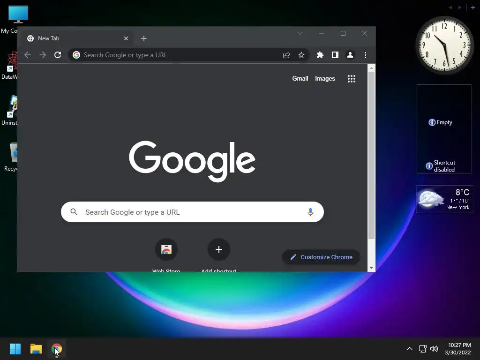Open the Windows Start menu

pos(15,349)
